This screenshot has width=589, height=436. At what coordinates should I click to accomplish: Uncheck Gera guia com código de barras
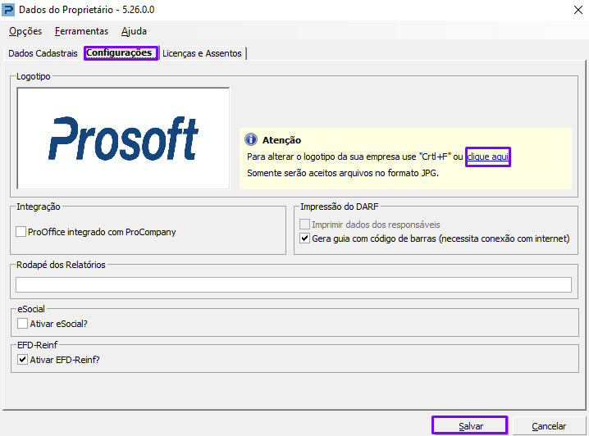[x=304, y=238]
